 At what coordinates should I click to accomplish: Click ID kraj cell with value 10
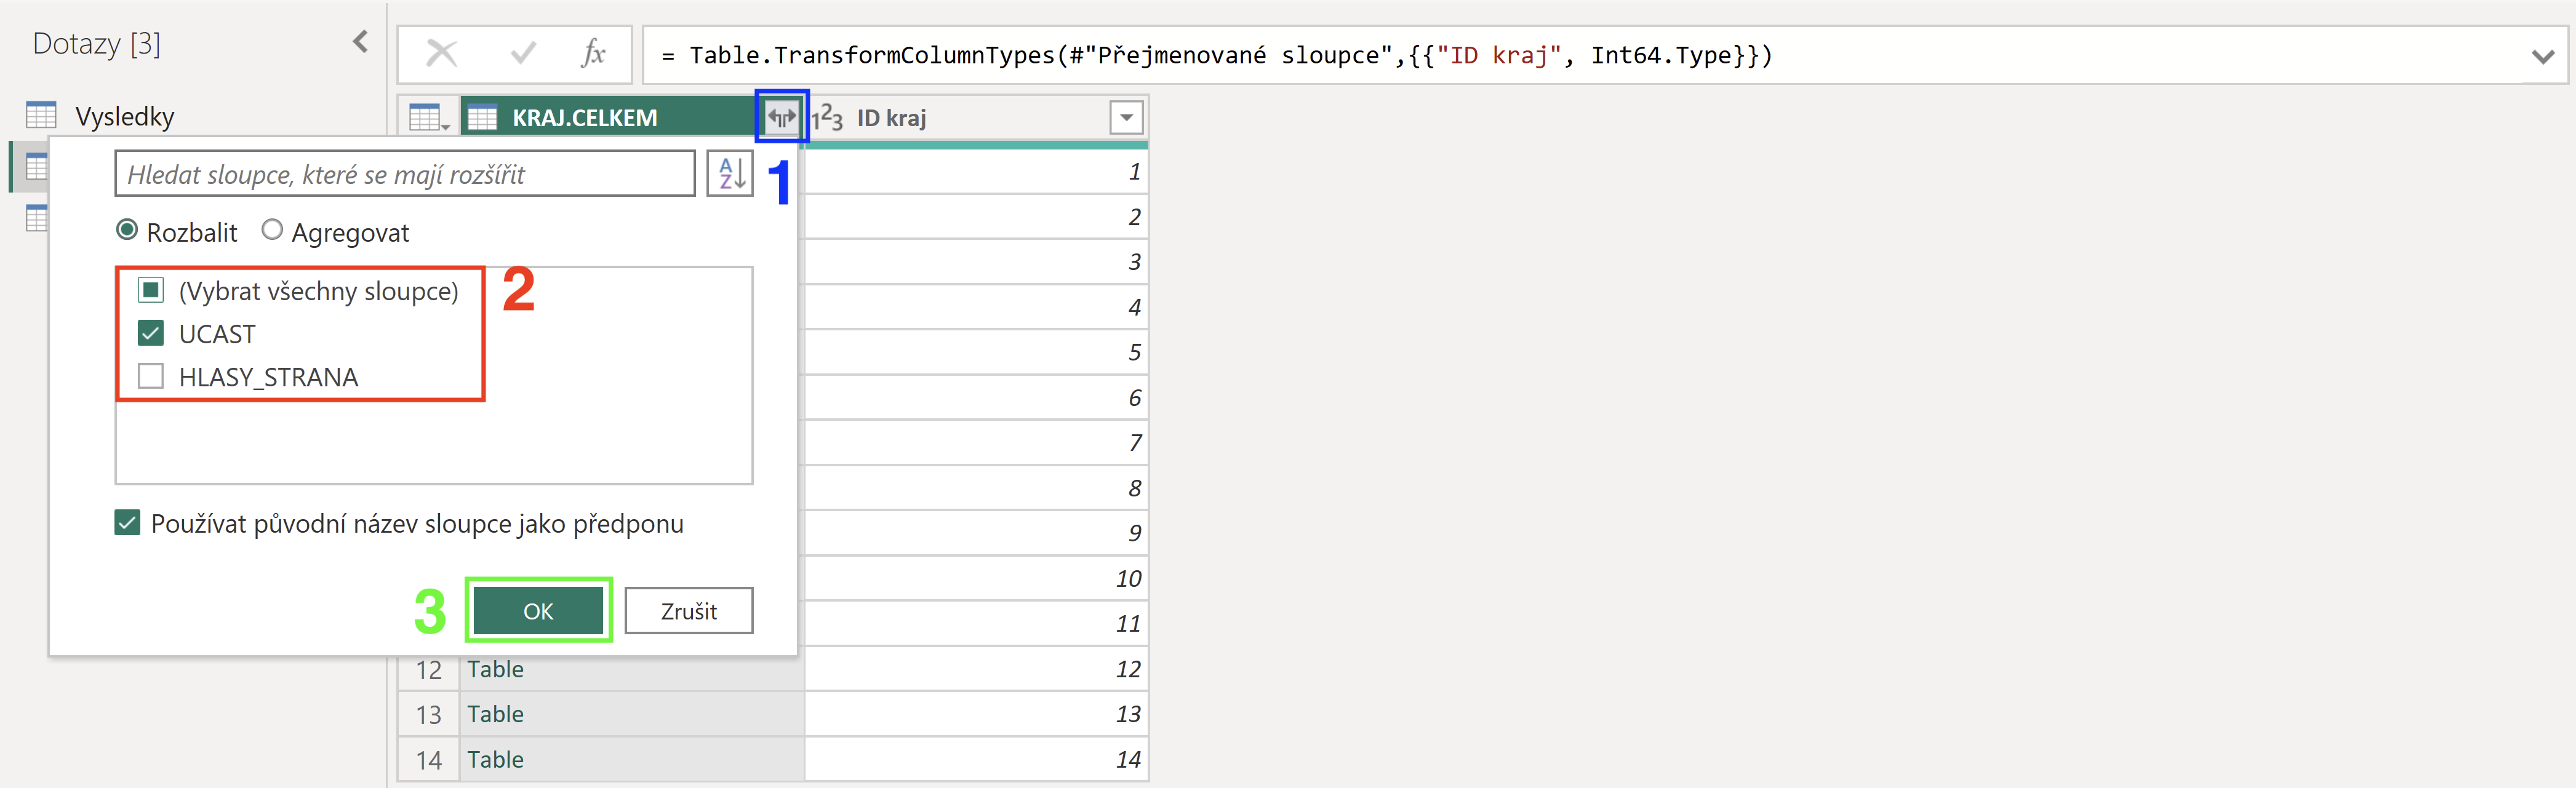pyautogui.click(x=976, y=578)
